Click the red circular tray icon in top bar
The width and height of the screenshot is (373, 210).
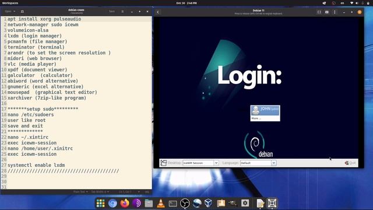click(x=333, y=3)
